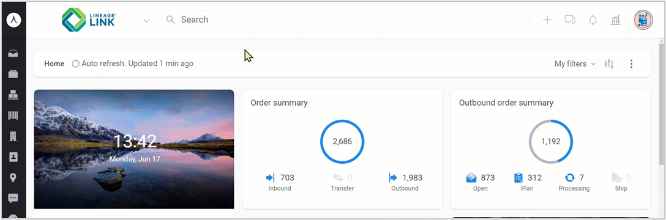Screen dimensions: 666x220
Task: Open the chat bubble sidebar icon
Action: coord(13,199)
